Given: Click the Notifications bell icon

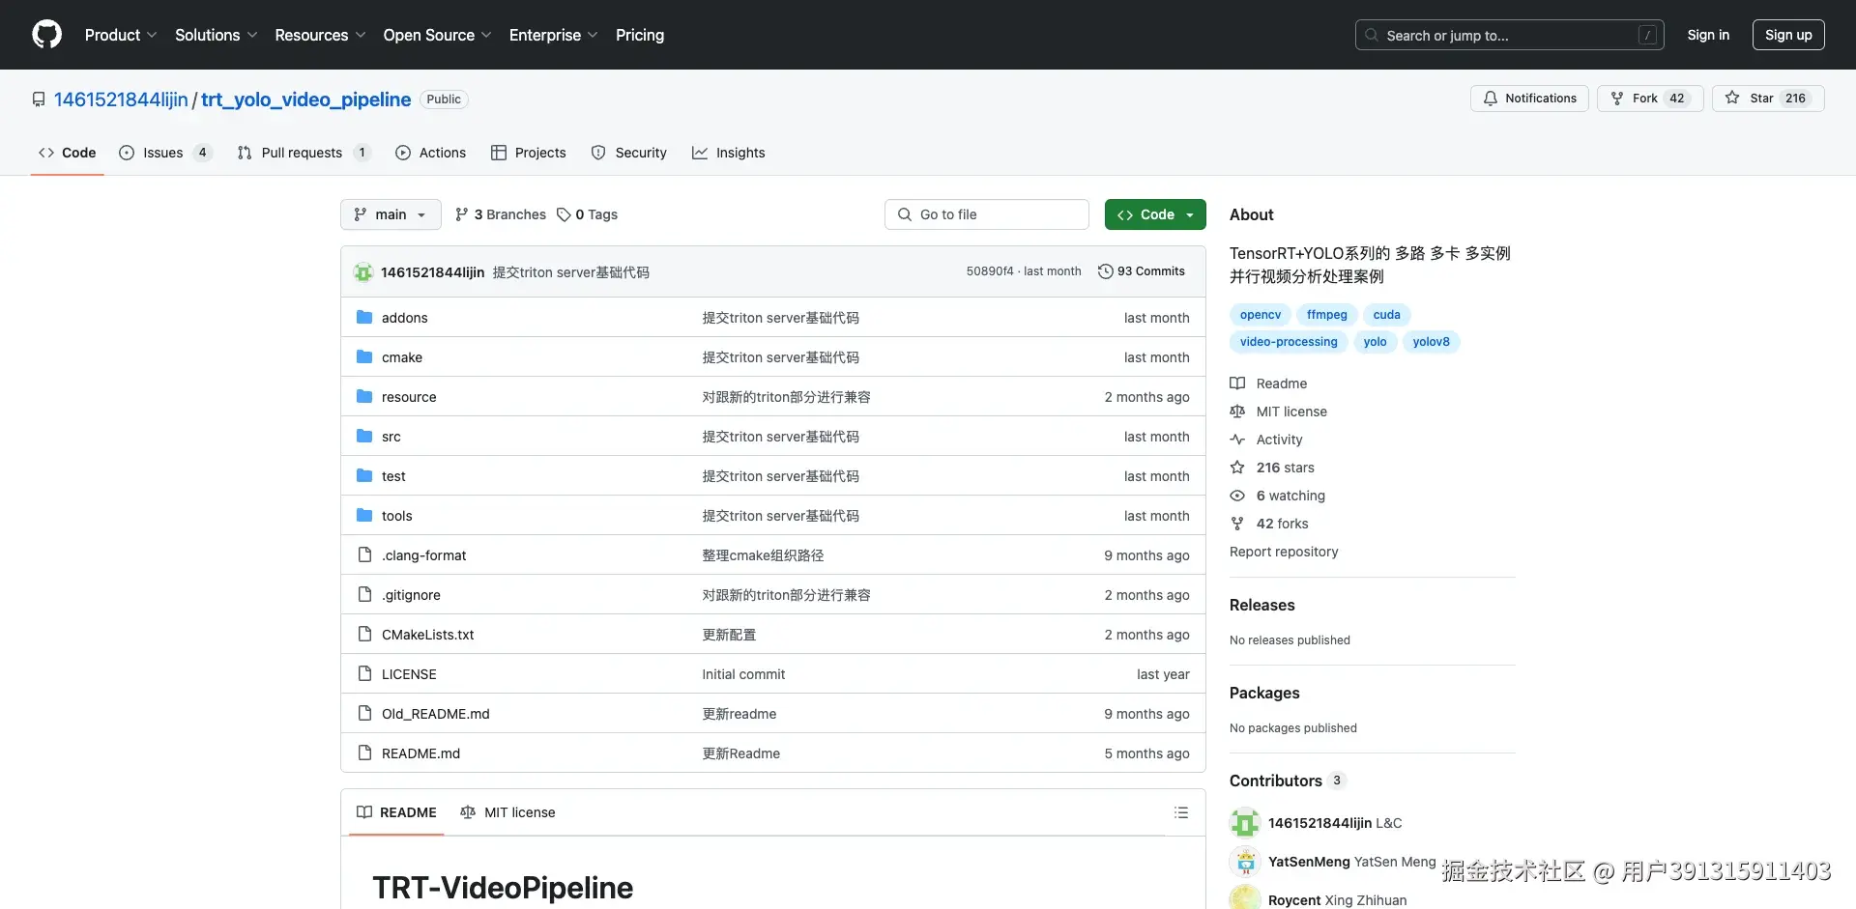Looking at the screenshot, I should tap(1491, 99).
